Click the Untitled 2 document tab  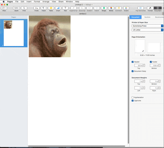point(83,14)
